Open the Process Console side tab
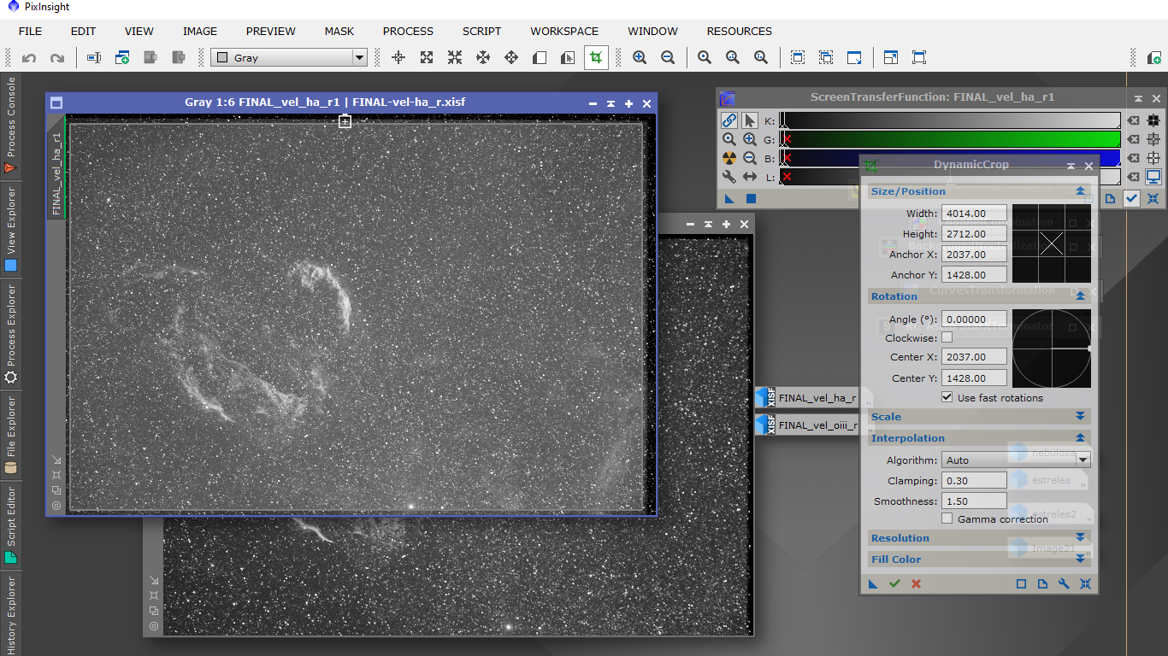Viewport: 1168px width, 656px height. [10, 126]
